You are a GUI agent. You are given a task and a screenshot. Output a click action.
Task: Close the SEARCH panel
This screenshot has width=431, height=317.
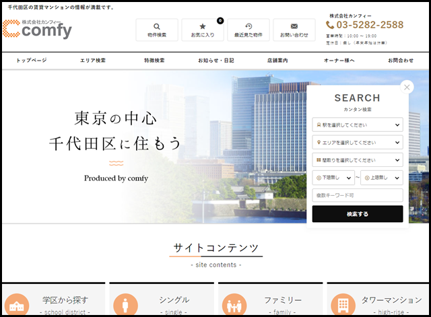pos(407,87)
